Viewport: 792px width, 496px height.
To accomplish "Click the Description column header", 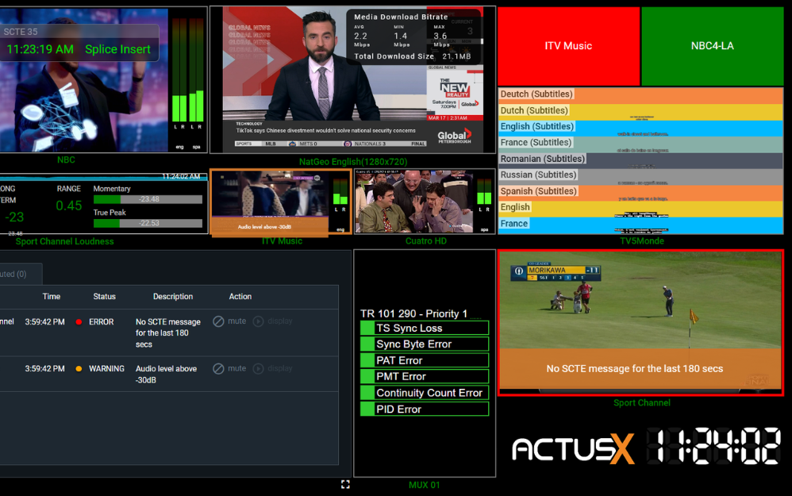I will [x=173, y=297].
